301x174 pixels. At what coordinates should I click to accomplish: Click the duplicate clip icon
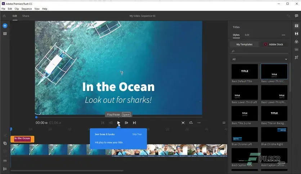[5, 143]
